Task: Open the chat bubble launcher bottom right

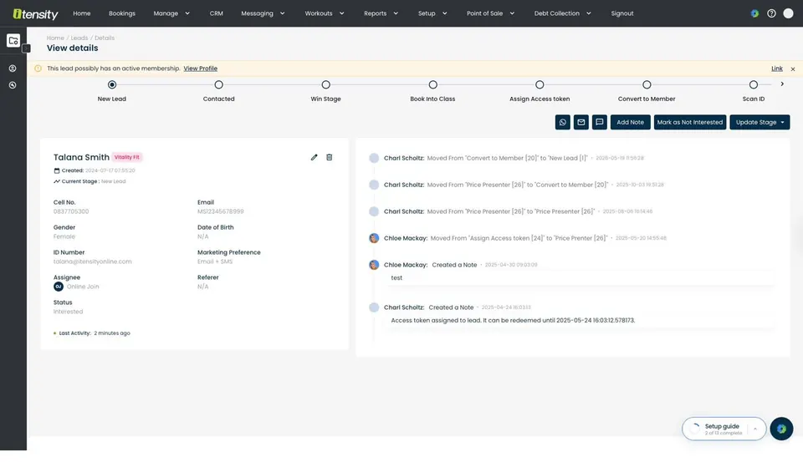Action: (x=781, y=429)
